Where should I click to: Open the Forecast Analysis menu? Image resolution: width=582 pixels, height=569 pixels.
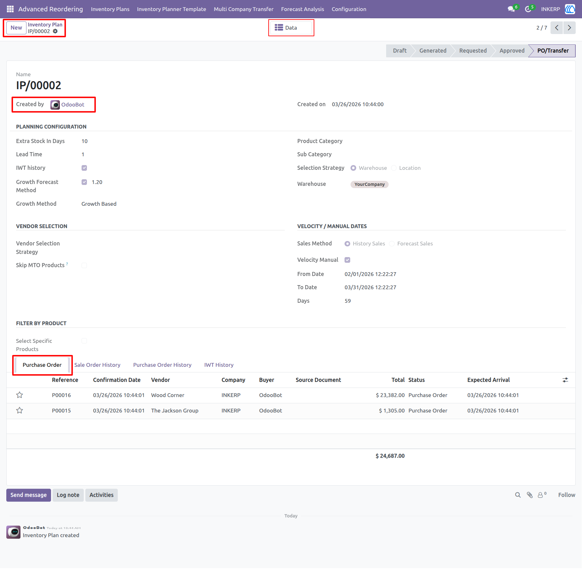[x=302, y=9]
